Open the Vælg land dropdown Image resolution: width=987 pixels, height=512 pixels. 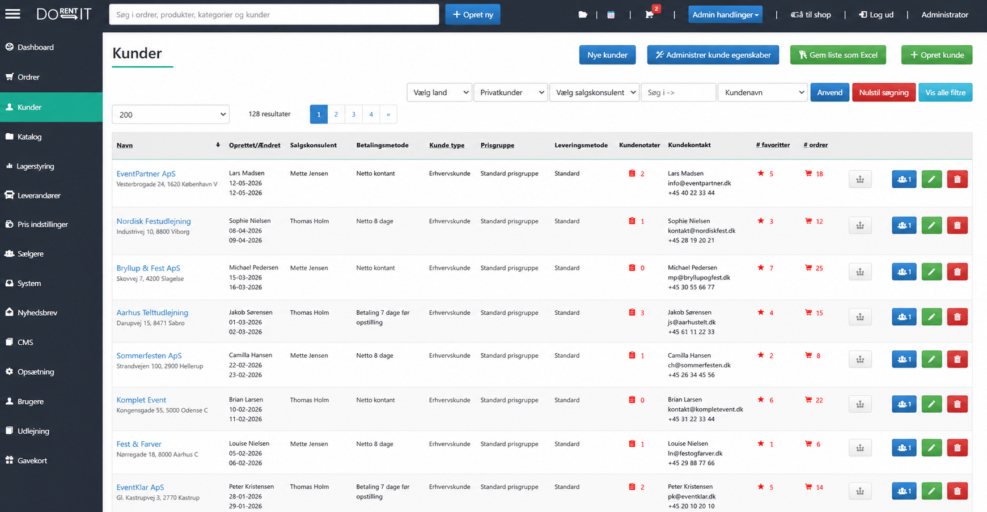click(x=439, y=92)
